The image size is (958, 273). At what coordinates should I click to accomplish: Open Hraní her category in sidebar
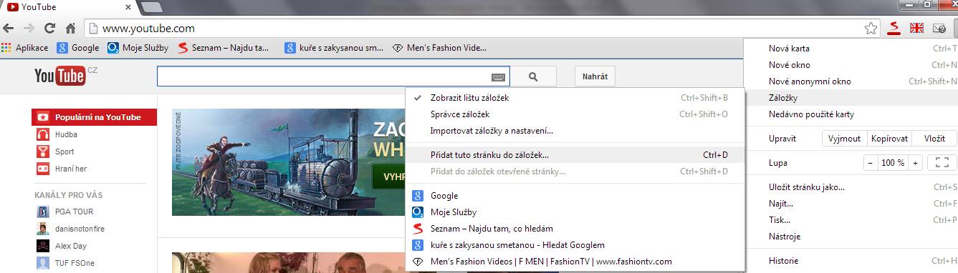tap(71, 169)
